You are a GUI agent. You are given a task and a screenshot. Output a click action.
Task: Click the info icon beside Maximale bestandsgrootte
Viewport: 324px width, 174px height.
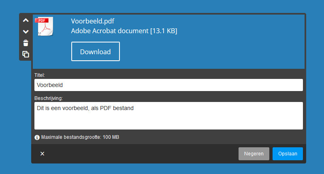[x=37, y=138]
